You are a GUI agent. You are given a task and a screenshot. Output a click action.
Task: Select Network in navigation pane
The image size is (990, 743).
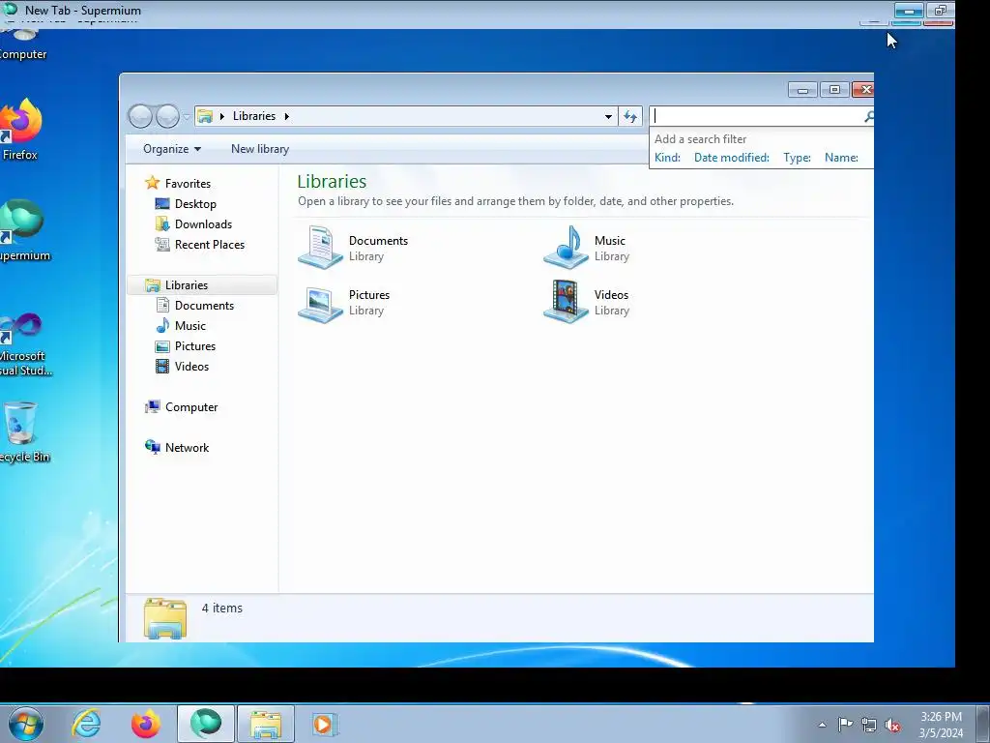(x=187, y=448)
